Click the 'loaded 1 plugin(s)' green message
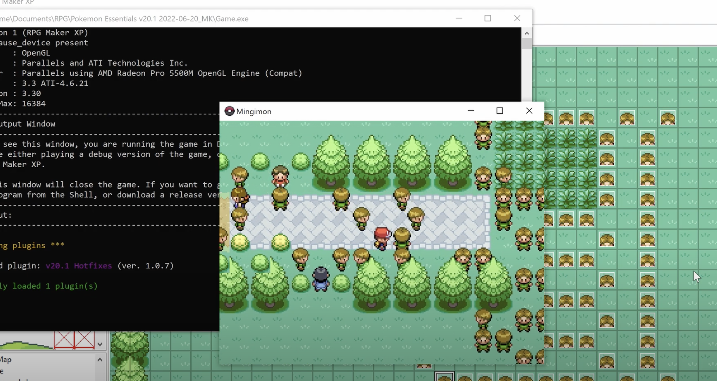 [55, 286]
